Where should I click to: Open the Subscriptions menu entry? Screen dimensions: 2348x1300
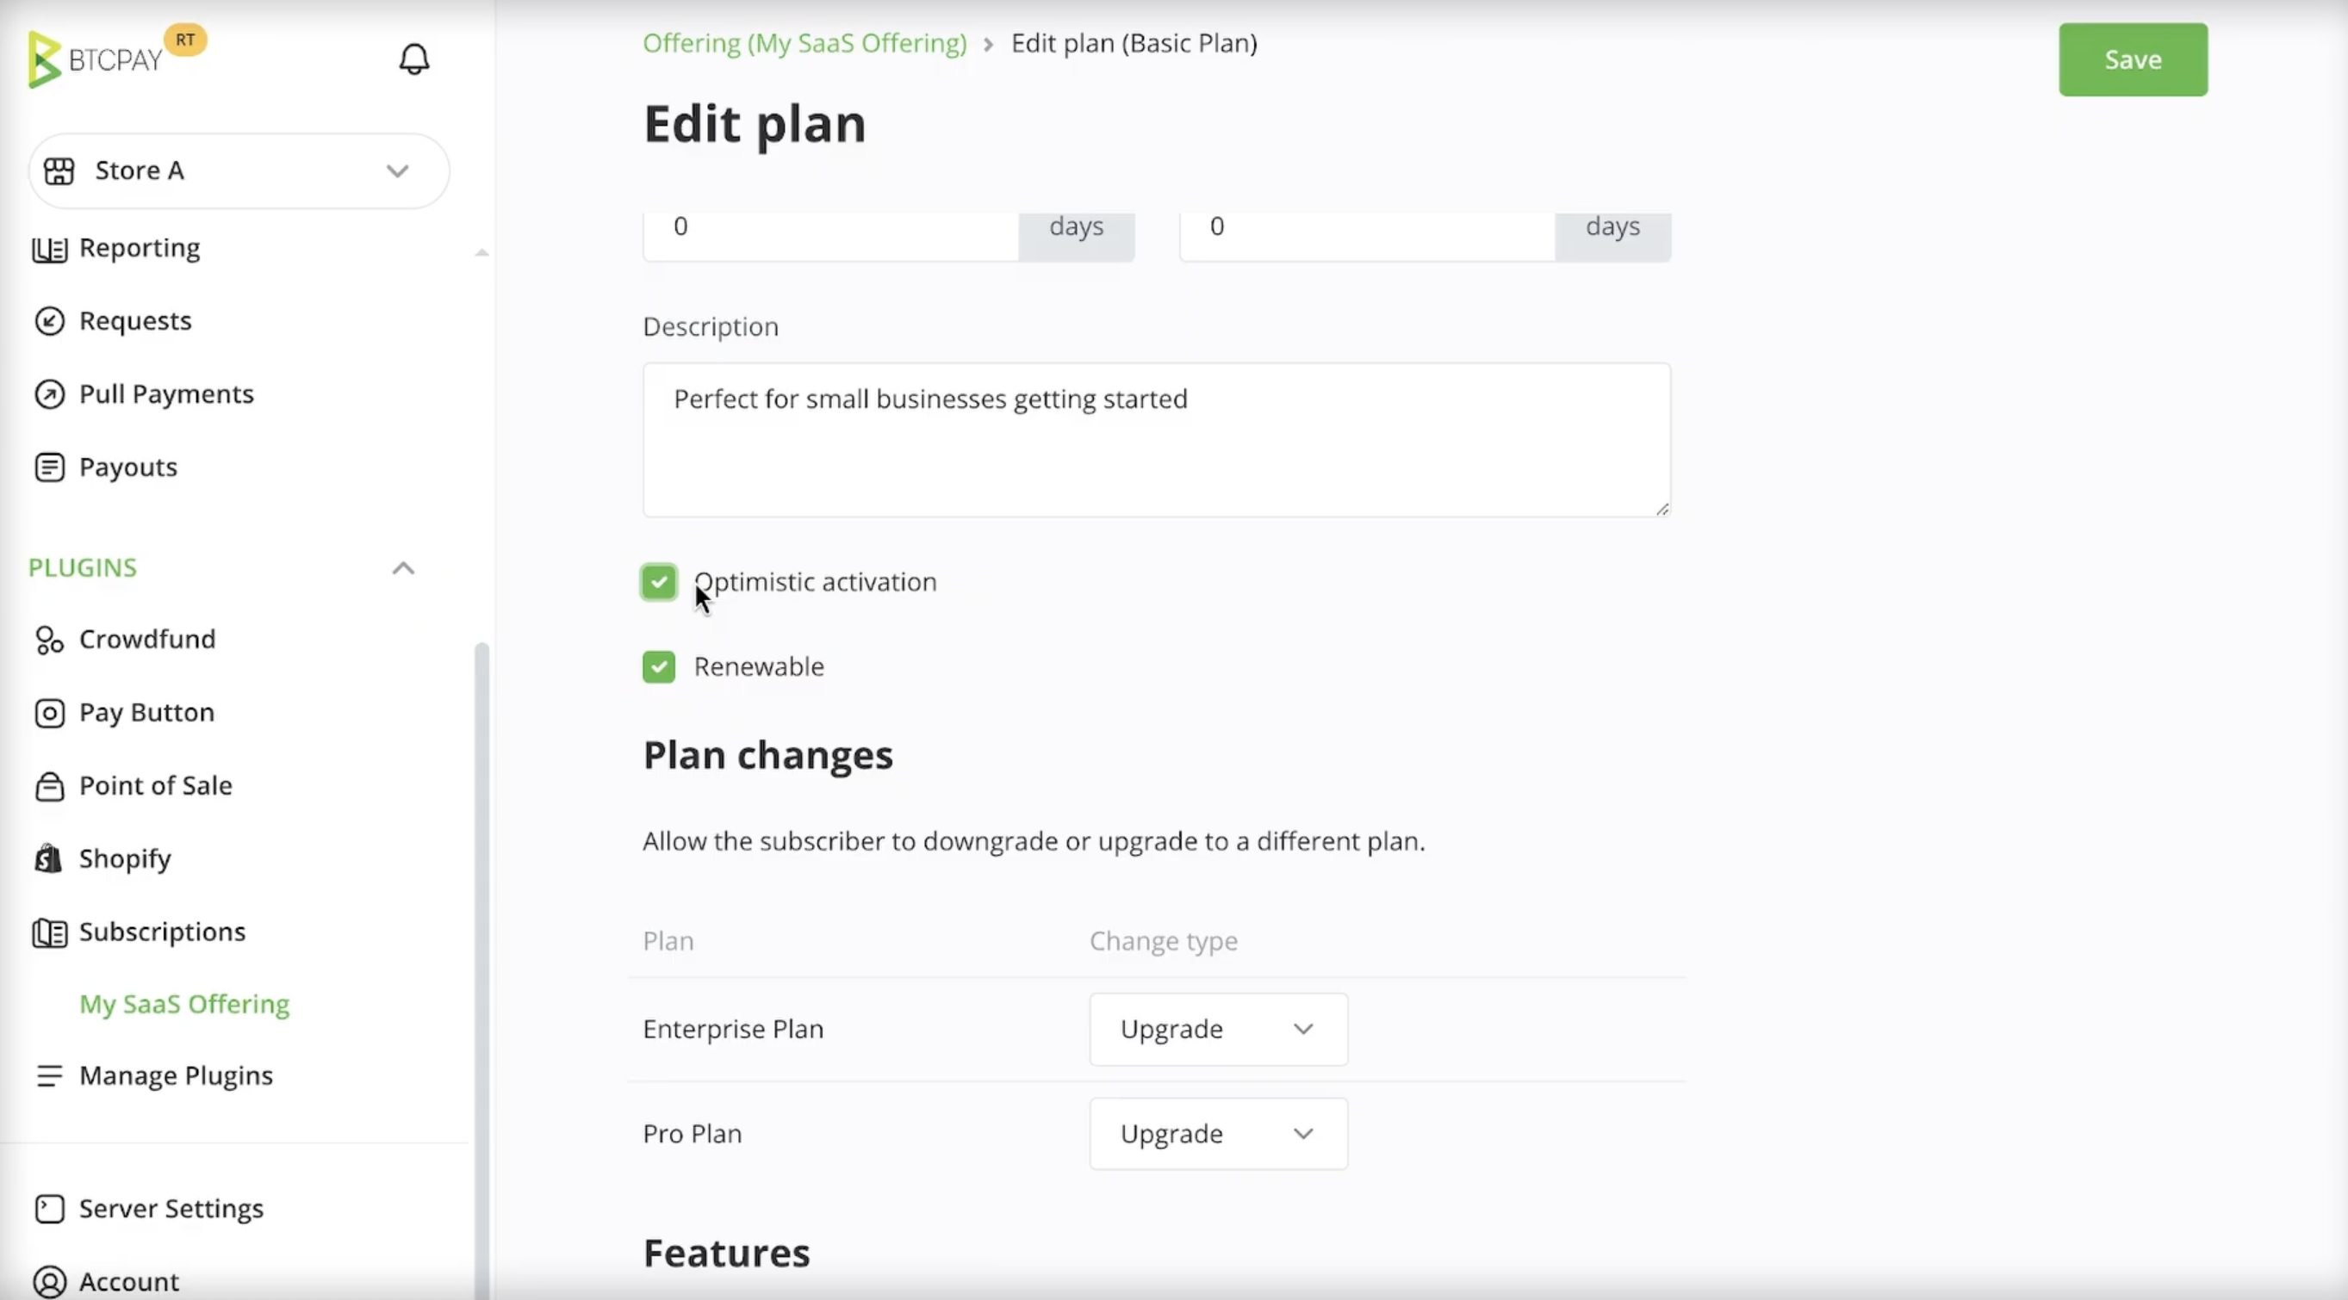[161, 931]
